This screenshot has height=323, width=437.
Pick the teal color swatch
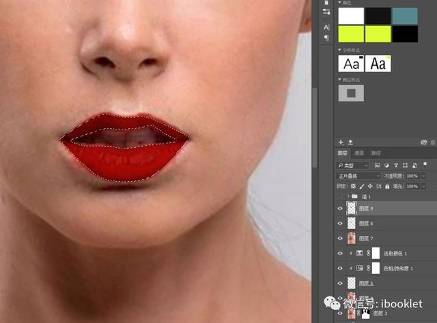(405, 16)
